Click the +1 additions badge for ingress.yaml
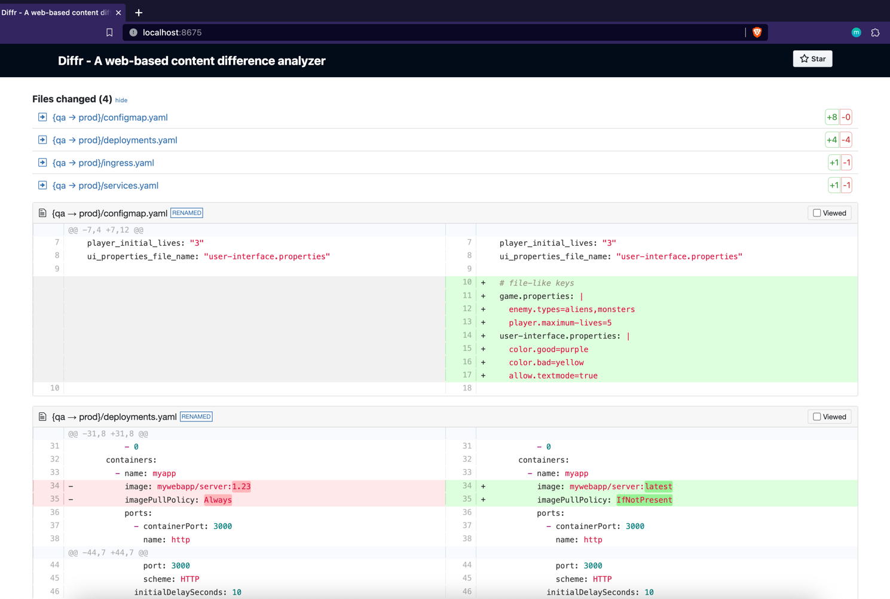 point(834,163)
